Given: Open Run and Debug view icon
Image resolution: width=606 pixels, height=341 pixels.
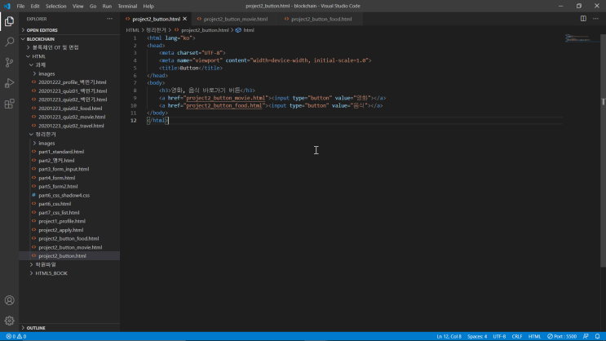Looking at the screenshot, I should pos(9,83).
